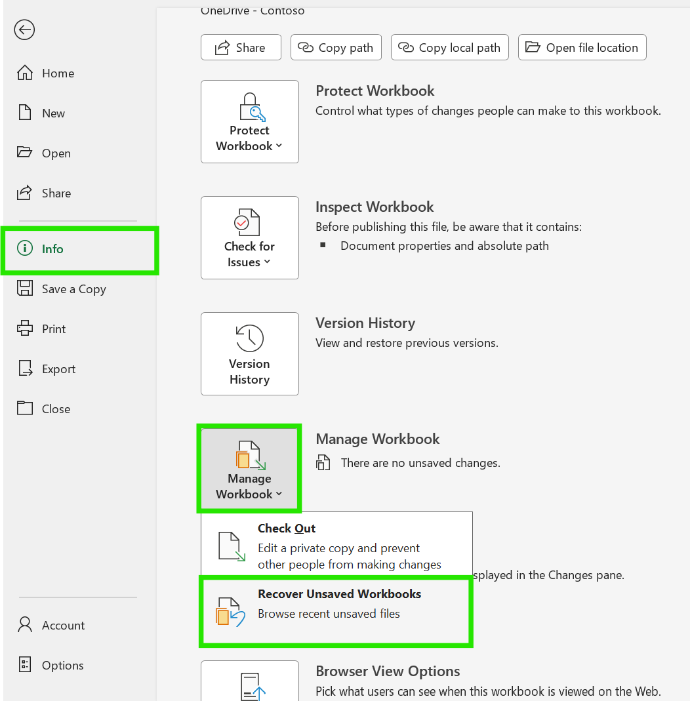The image size is (690, 701).
Task: Click the Copy local path button
Action: click(x=449, y=47)
